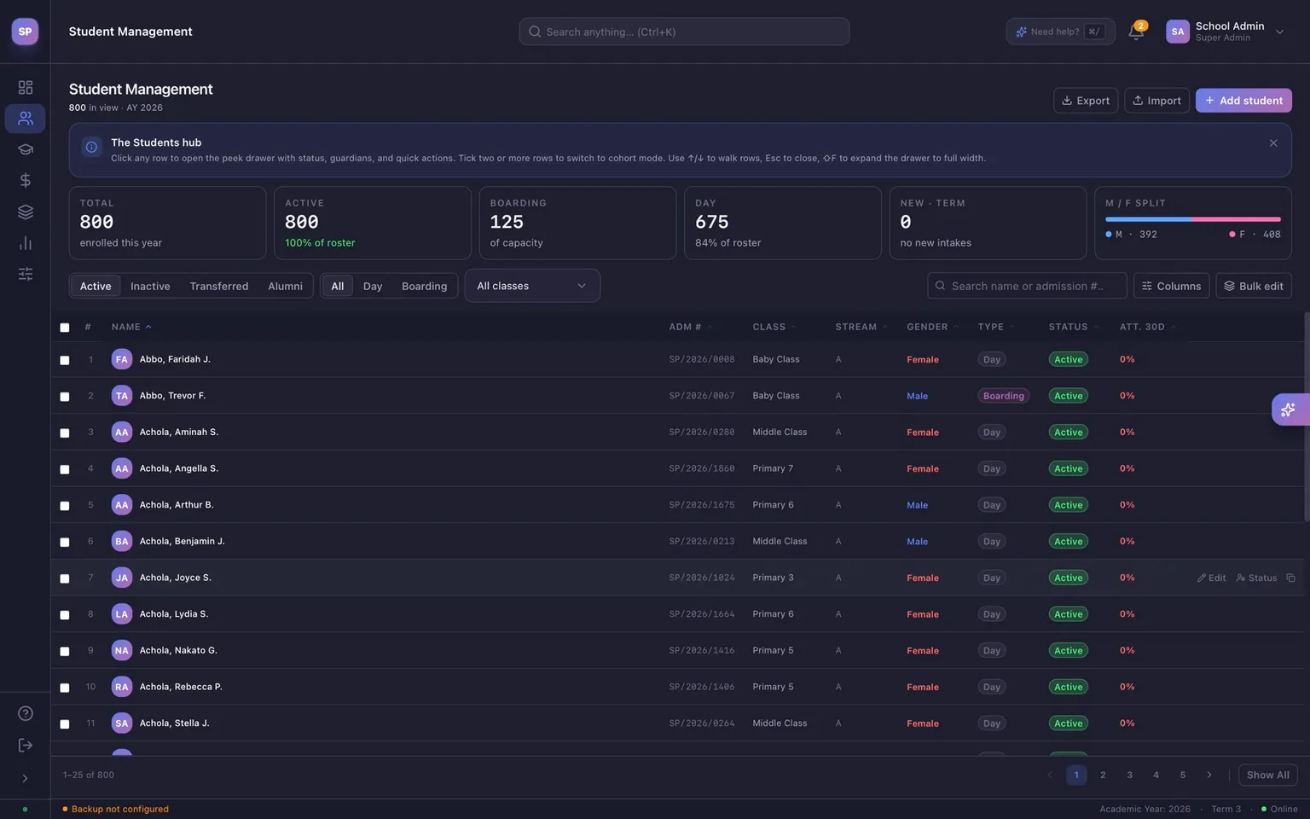Image resolution: width=1310 pixels, height=819 pixels.
Task: Select the checkbox for Achola, Arthur B.
Action: 65,506
